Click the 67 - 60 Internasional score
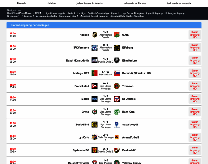208x164 pixels. tap(106, 73)
